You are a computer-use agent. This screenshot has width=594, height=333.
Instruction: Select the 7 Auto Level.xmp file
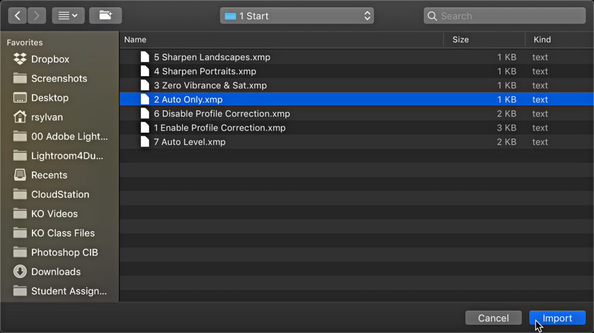(357, 142)
